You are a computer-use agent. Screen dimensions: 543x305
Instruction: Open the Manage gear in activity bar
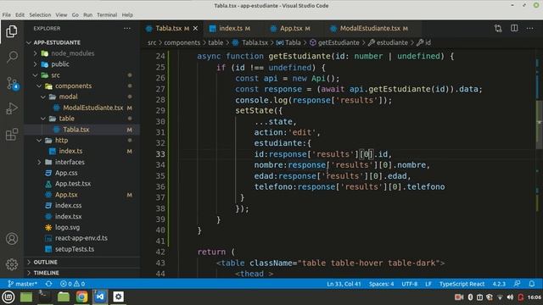(12, 264)
